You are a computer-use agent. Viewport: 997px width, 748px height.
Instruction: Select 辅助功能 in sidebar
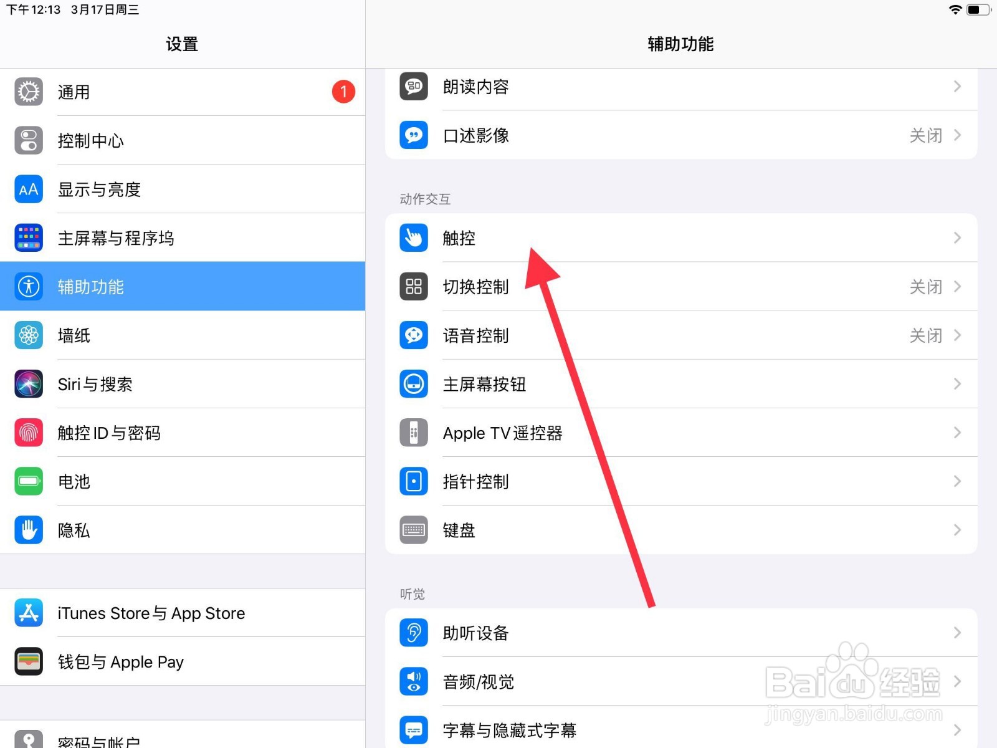(183, 286)
